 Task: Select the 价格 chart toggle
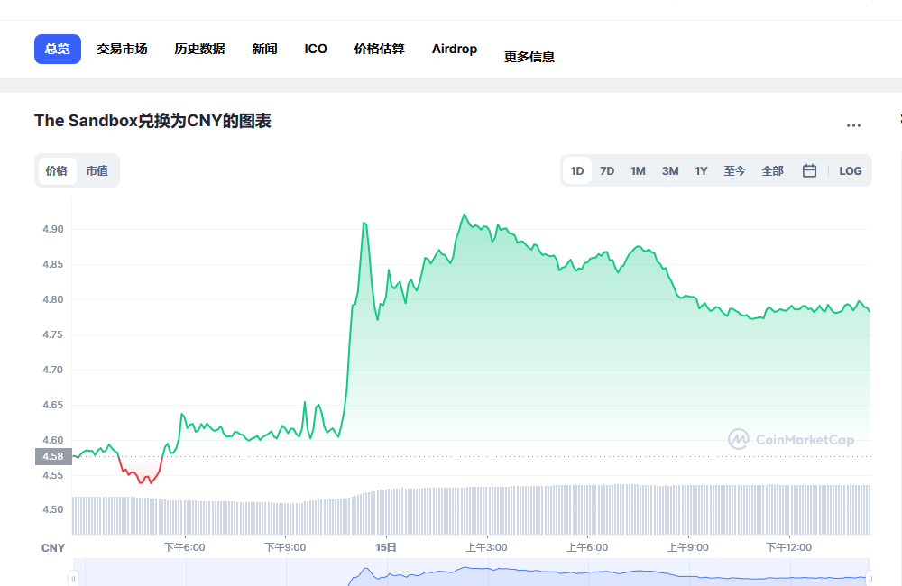57,170
